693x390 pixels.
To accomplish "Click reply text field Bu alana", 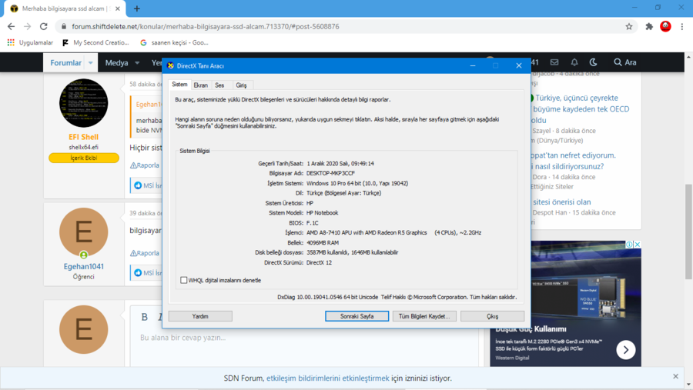I will tap(304, 338).
